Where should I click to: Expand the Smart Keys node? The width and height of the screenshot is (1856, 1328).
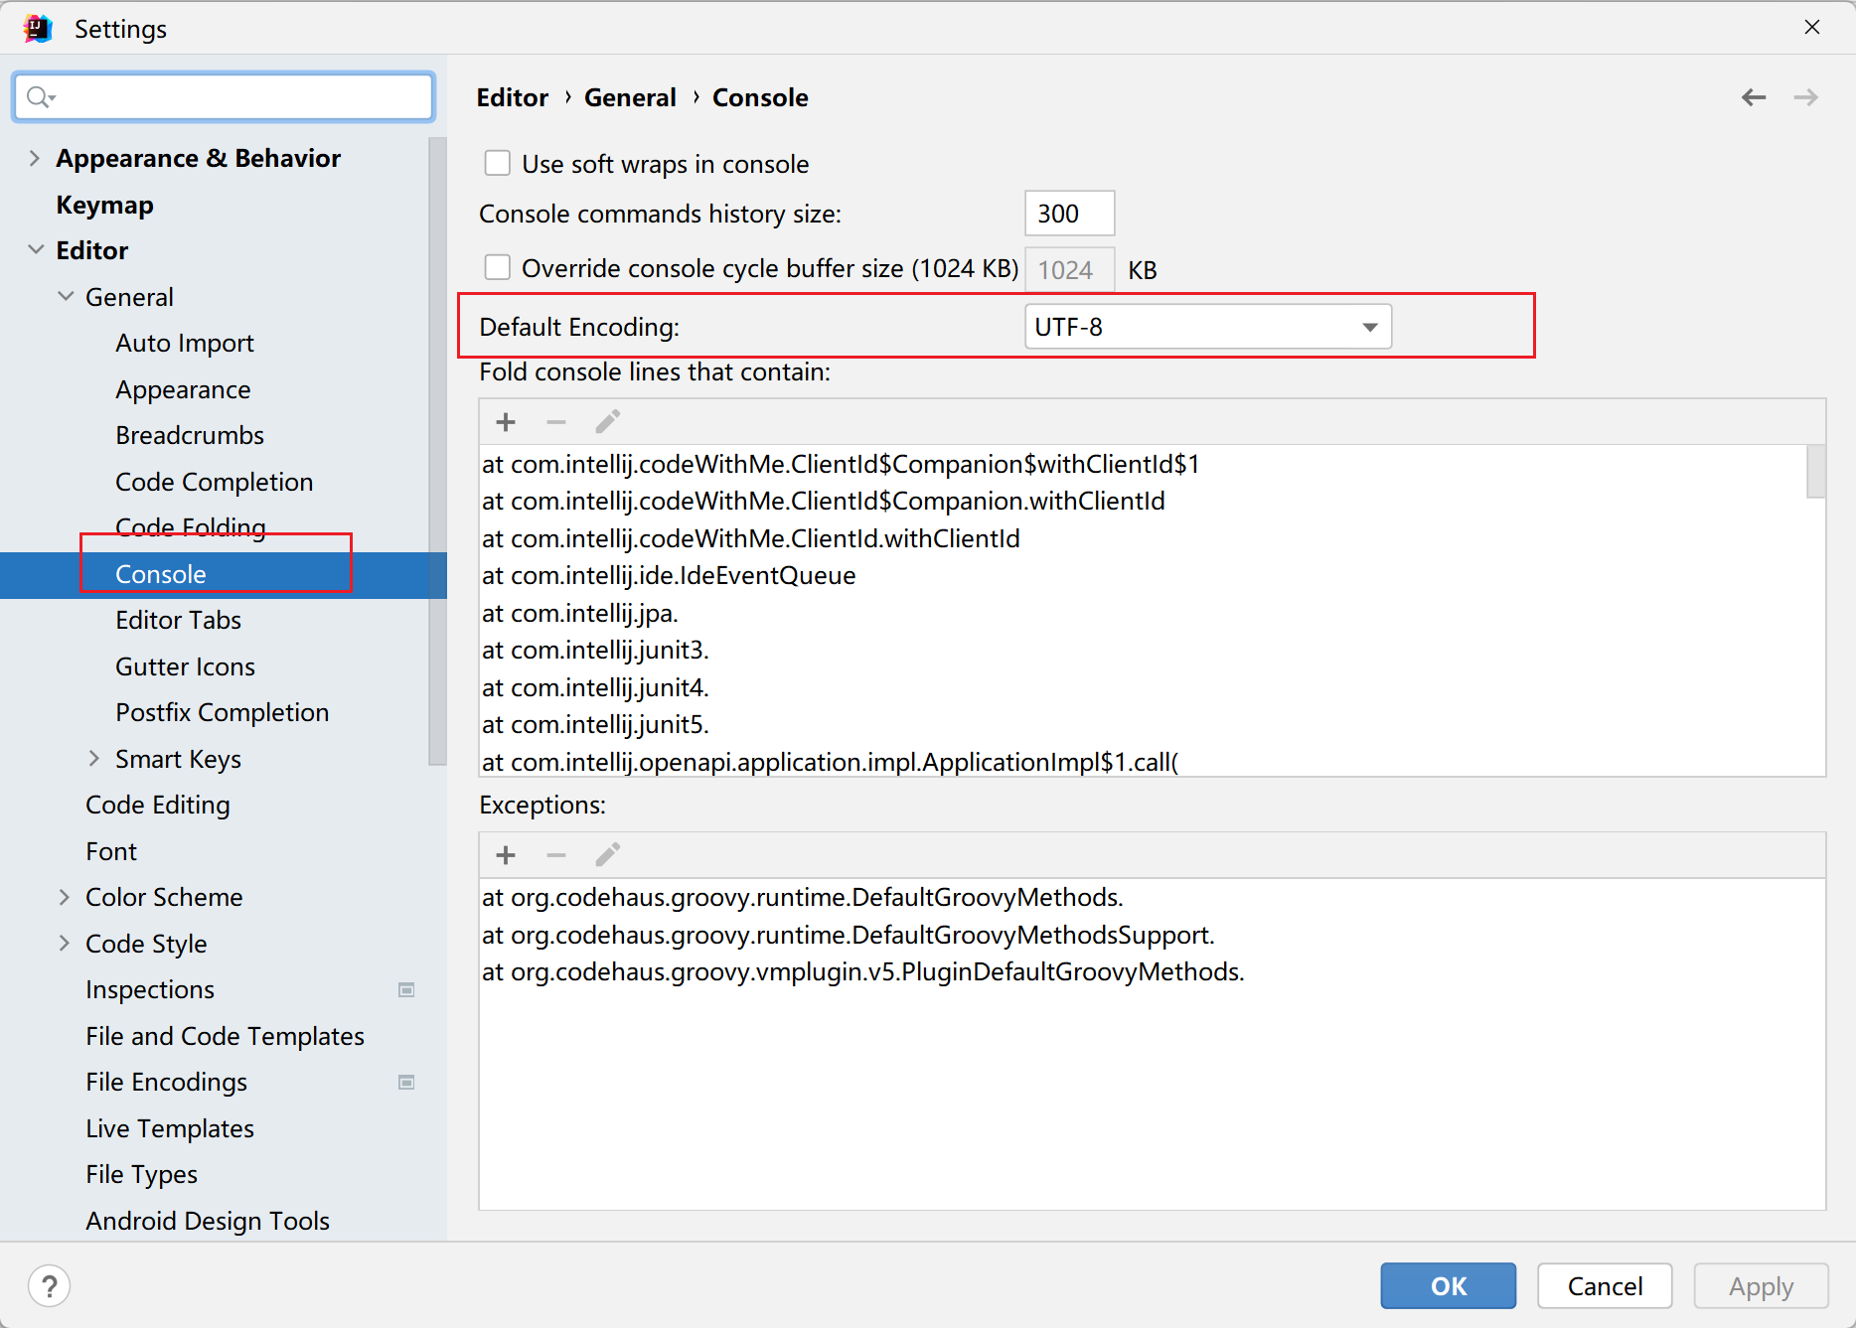tap(94, 759)
